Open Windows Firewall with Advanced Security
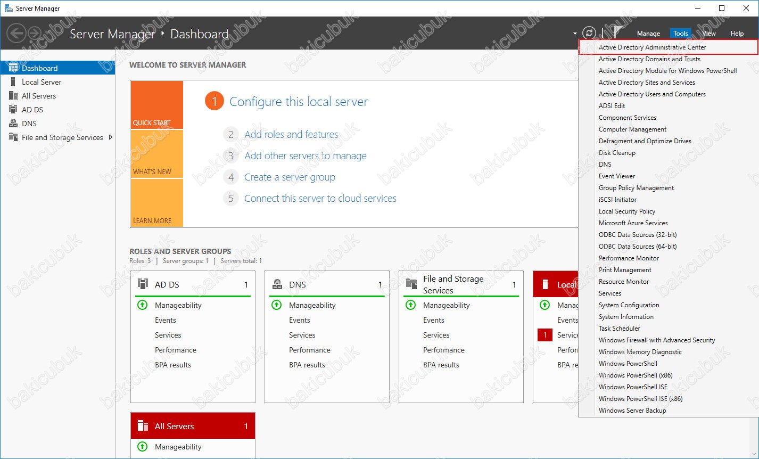The image size is (759, 459). [657, 340]
